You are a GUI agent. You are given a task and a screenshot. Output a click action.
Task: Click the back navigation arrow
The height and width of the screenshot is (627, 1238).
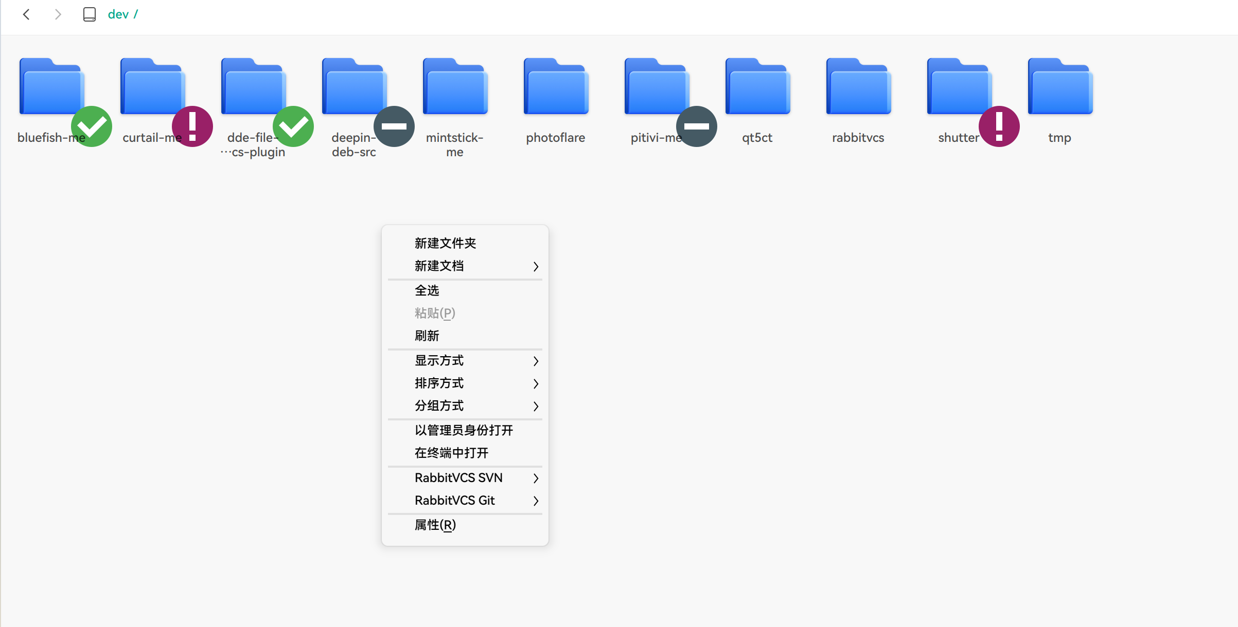(26, 14)
